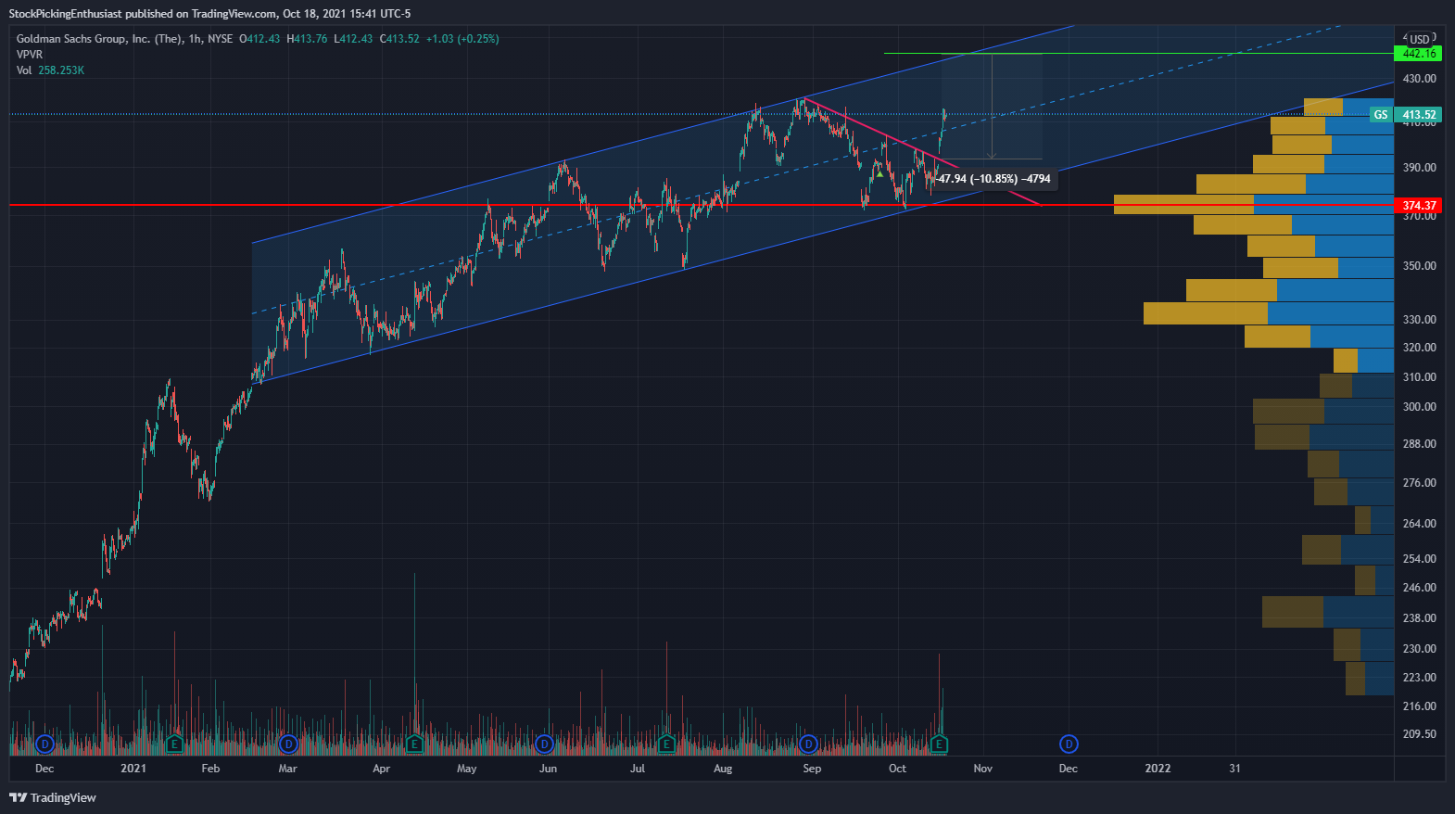
Task: Click the 264.00 price axis value
Action: point(1419,524)
